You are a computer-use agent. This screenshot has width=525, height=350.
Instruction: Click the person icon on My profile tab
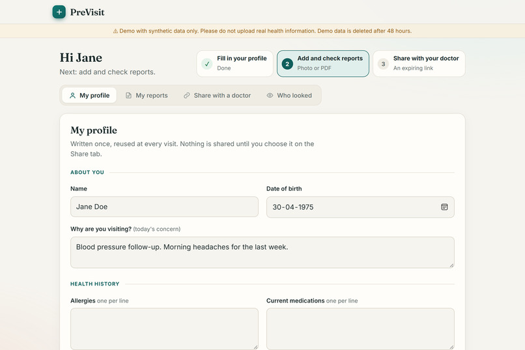(72, 95)
